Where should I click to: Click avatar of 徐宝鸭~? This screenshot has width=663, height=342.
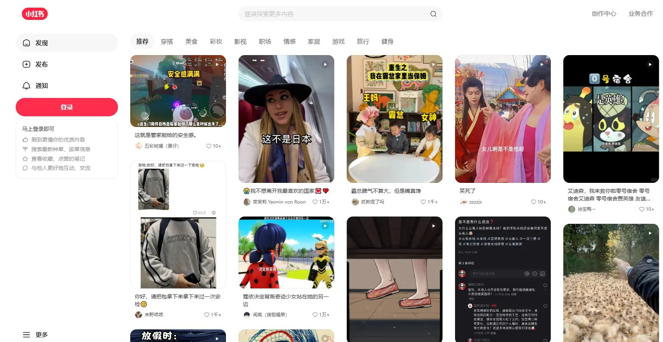[571, 209]
